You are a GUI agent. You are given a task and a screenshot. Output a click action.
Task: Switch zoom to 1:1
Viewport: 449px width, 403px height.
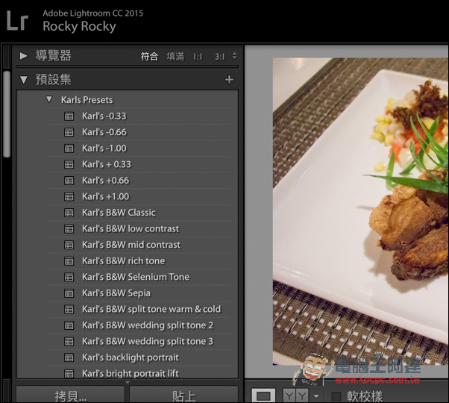[x=198, y=57]
